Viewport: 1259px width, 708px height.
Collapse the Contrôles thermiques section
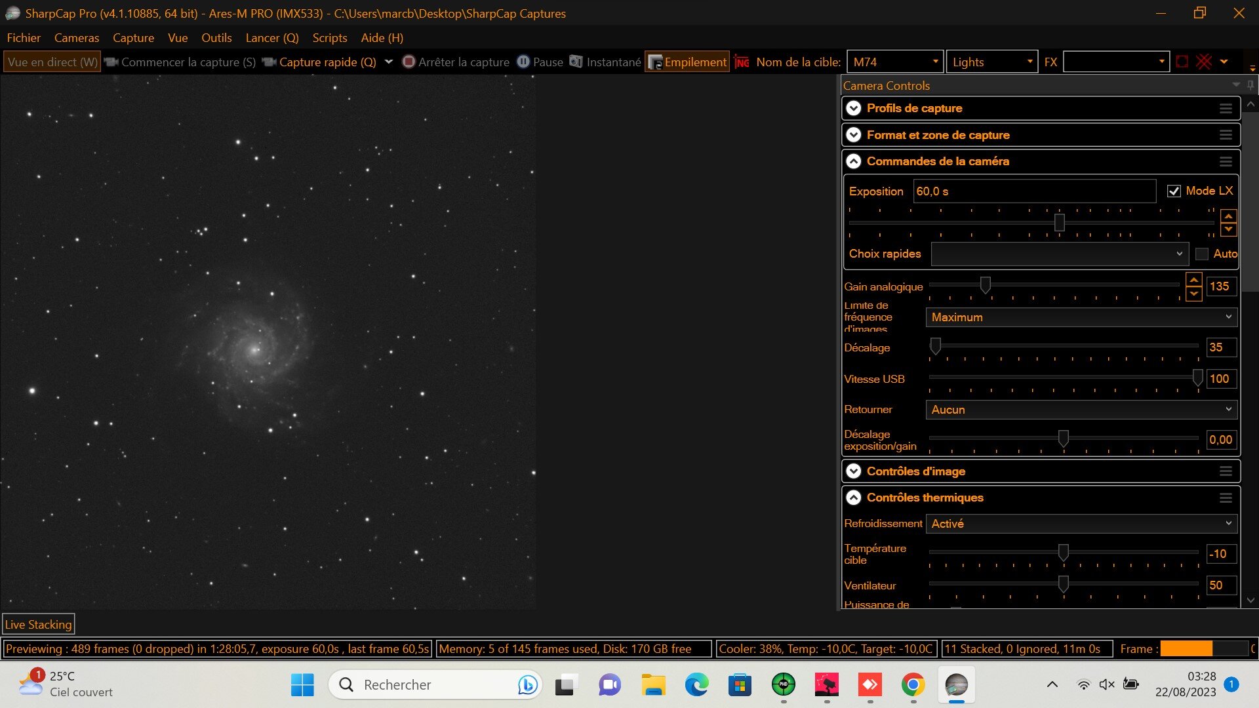point(853,498)
